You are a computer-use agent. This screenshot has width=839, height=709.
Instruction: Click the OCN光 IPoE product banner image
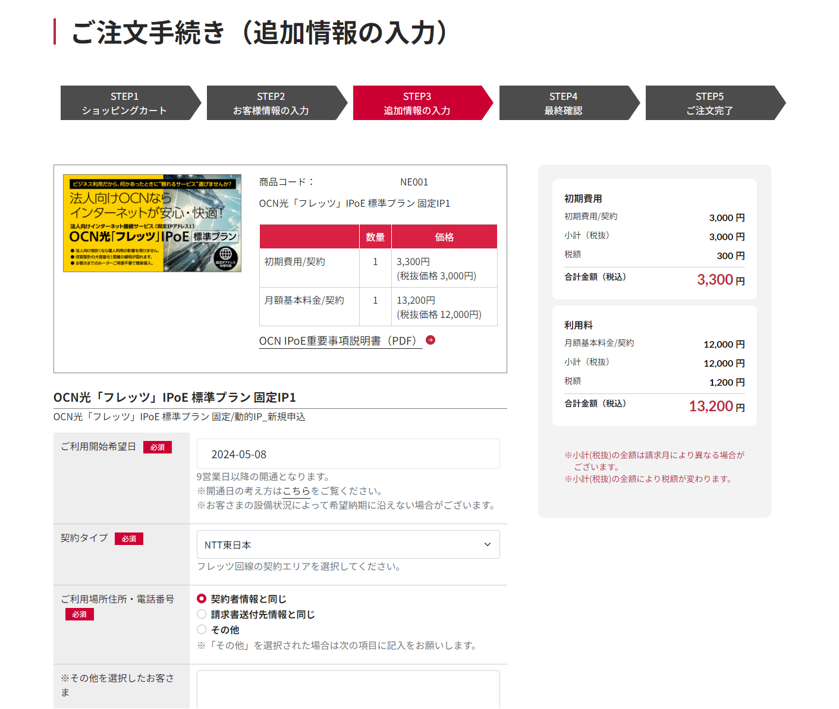(x=152, y=223)
